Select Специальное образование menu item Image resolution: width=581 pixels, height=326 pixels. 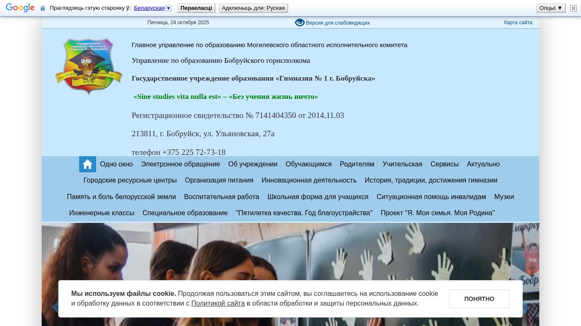click(185, 213)
